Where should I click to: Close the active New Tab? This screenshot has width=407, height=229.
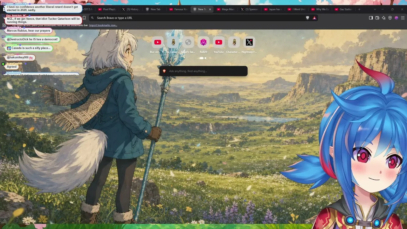click(x=210, y=9)
